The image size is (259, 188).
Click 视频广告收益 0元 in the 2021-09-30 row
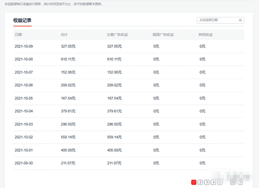pos(156,163)
